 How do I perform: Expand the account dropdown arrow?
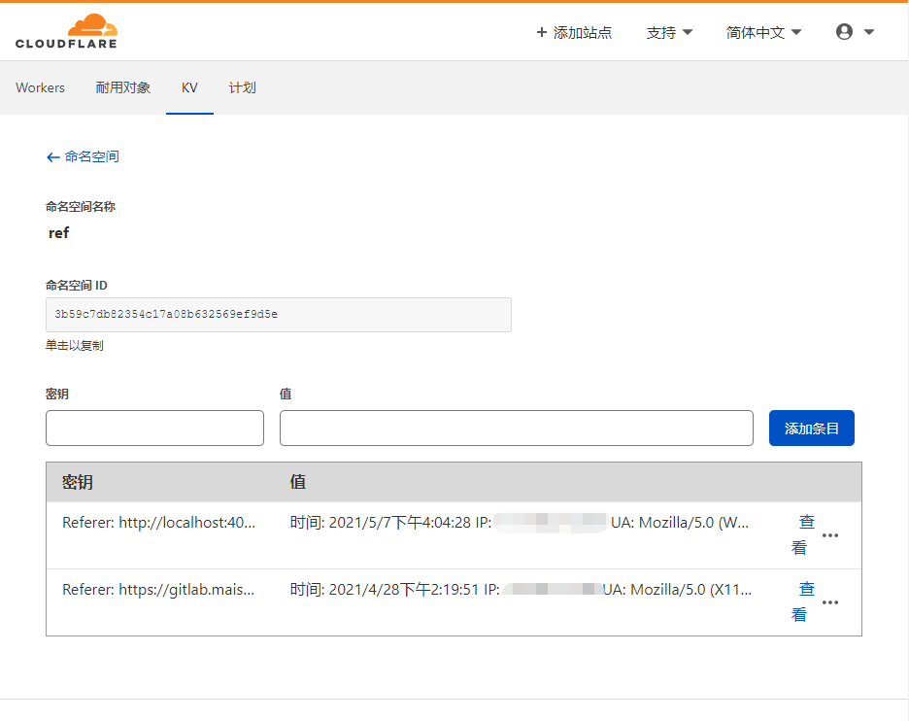(x=869, y=32)
